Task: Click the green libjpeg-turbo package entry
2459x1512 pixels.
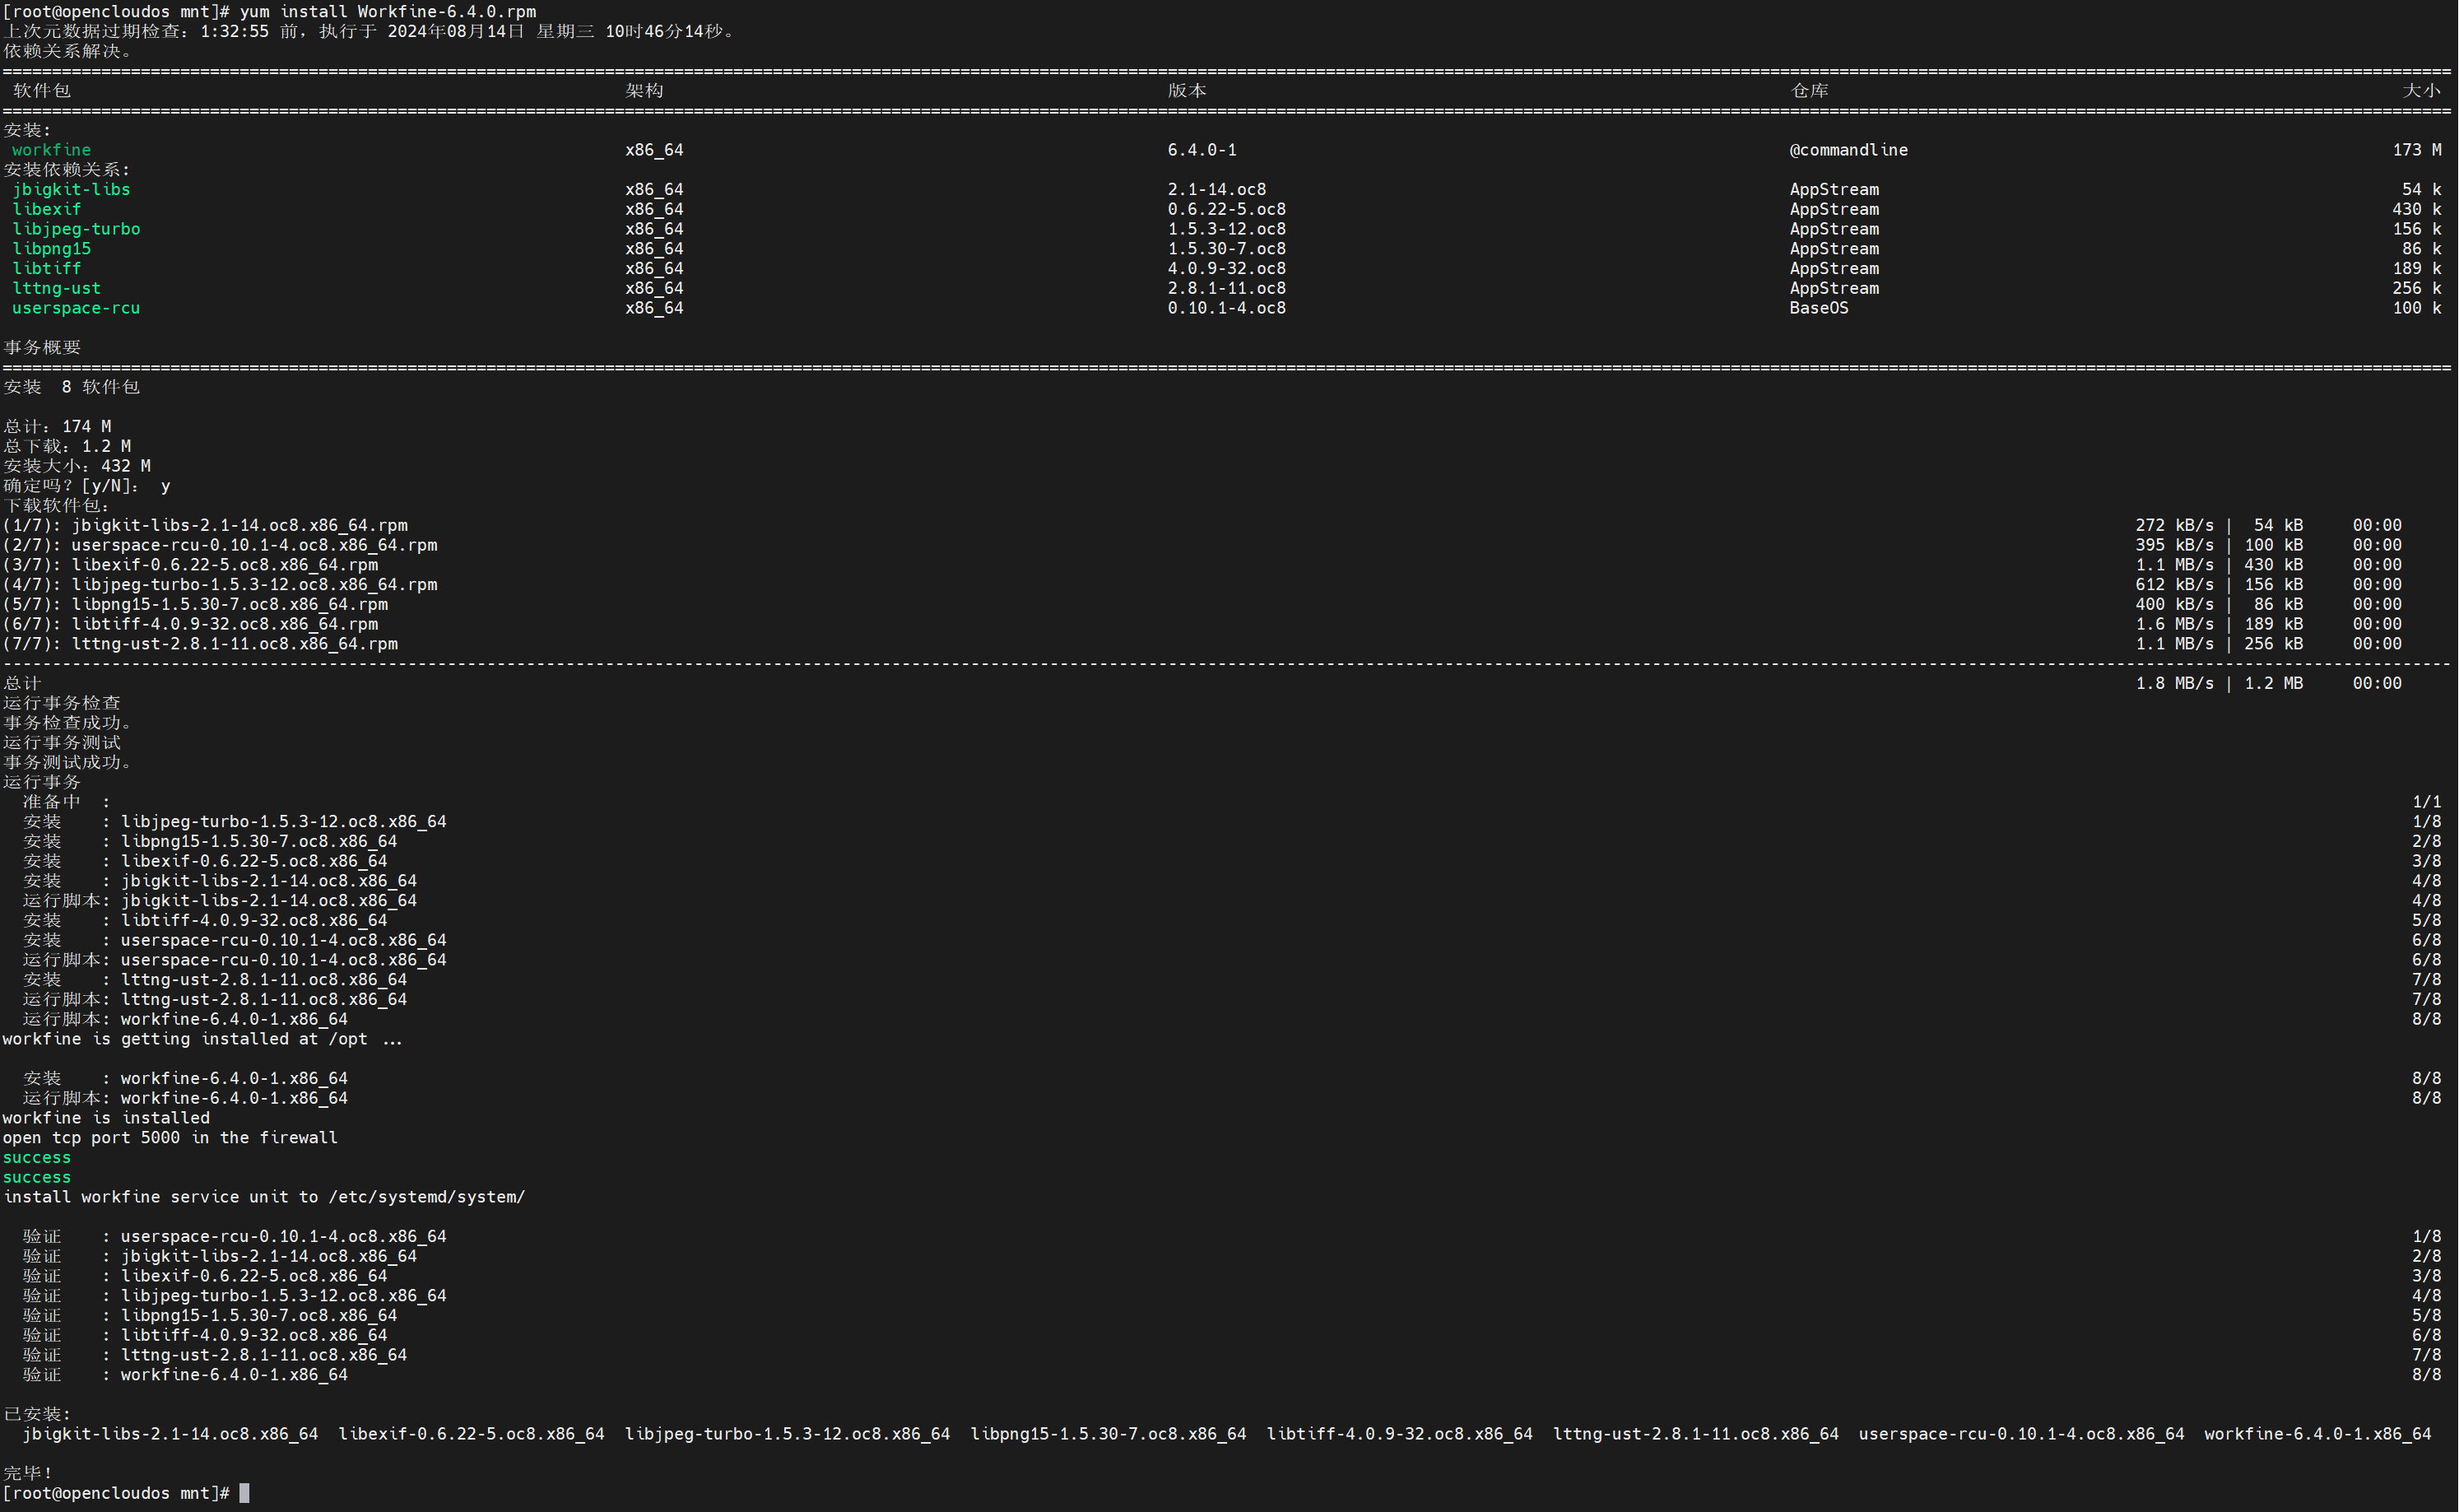Action: (76, 229)
